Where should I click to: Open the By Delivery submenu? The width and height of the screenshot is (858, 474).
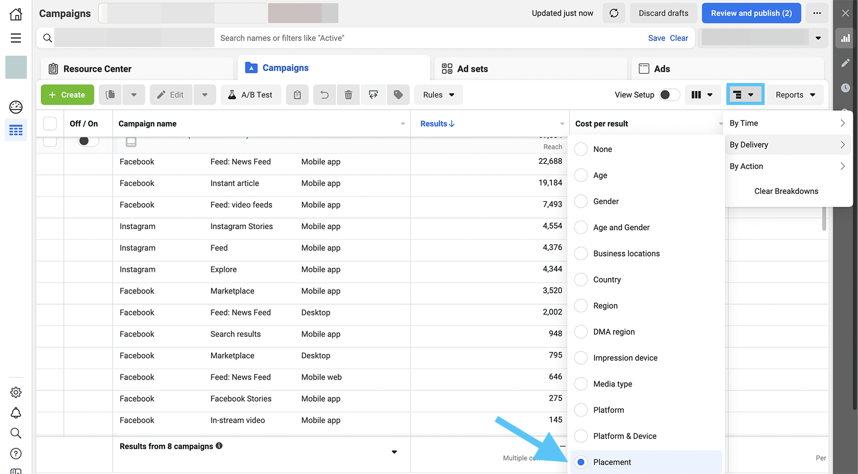click(788, 145)
